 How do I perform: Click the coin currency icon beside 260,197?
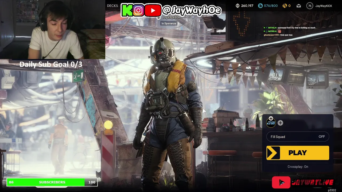[x=238, y=6]
